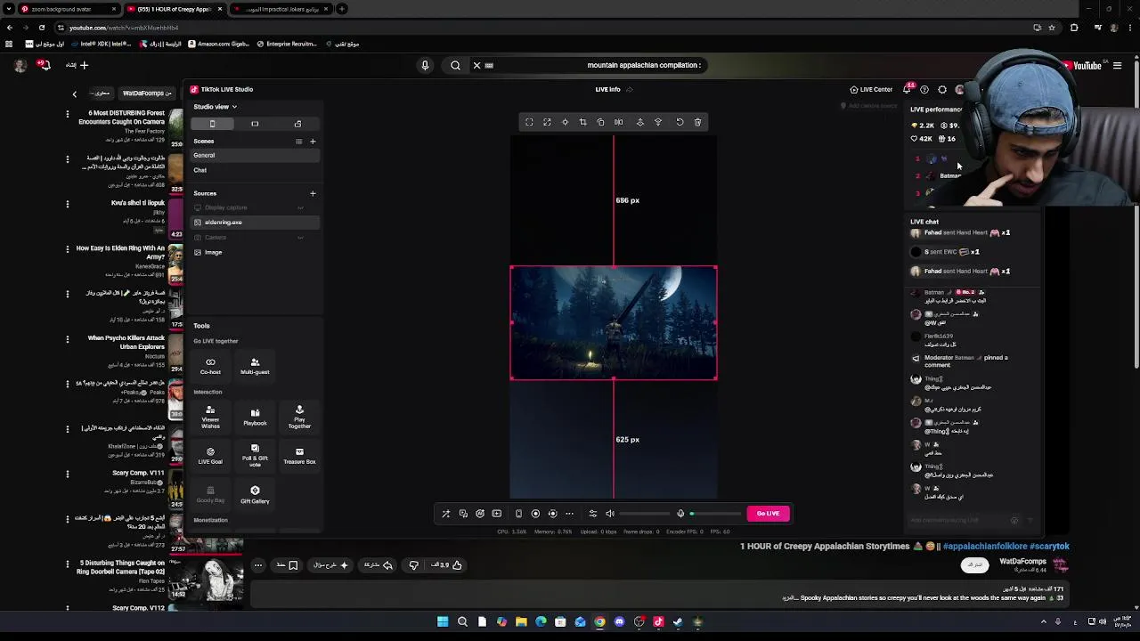
Task: Switch to zoom background avatar browser tab
Action: point(69,9)
